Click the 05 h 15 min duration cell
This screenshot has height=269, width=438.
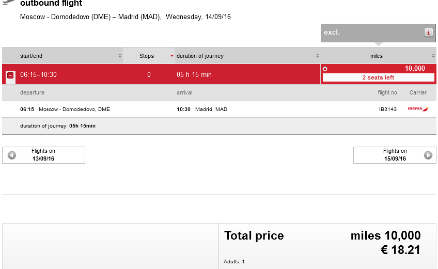[194, 74]
